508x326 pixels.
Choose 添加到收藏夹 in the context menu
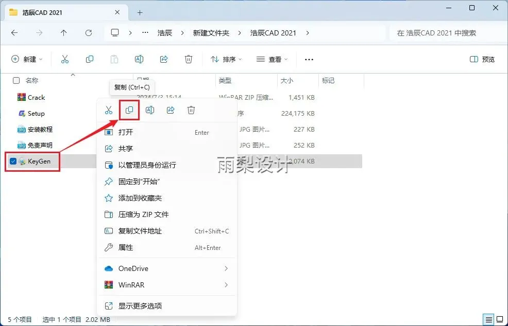tap(167, 198)
